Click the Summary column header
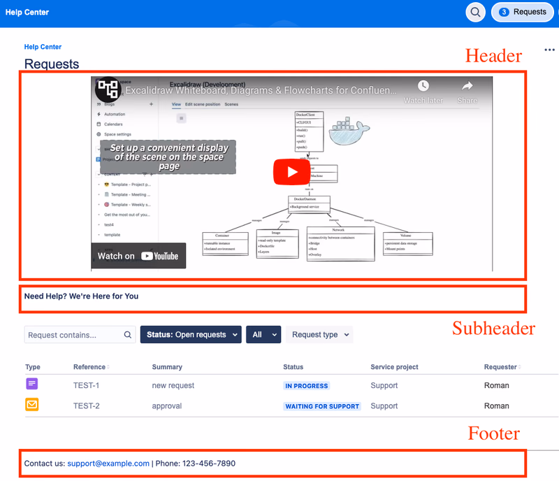The height and width of the screenshot is (481, 559). (x=167, y=367)
